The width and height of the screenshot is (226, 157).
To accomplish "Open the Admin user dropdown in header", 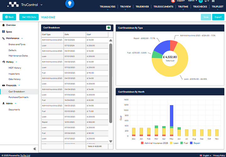I will [x=192, y=1].
